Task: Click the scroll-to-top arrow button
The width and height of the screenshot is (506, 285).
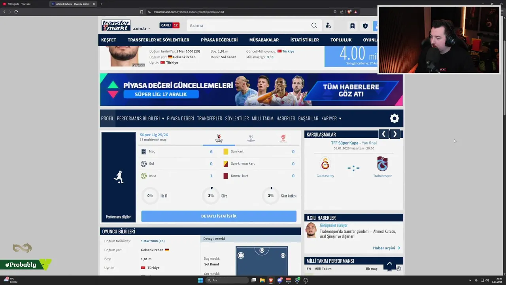Action: coord(389,264)
